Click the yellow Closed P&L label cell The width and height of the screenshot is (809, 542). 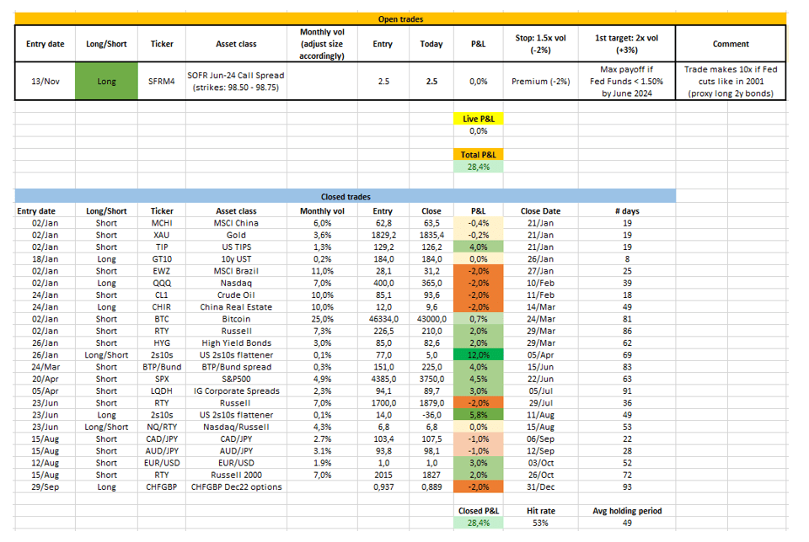coord(478,511)
